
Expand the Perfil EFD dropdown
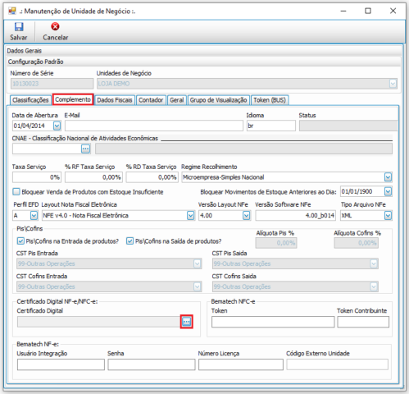point(34,216)
